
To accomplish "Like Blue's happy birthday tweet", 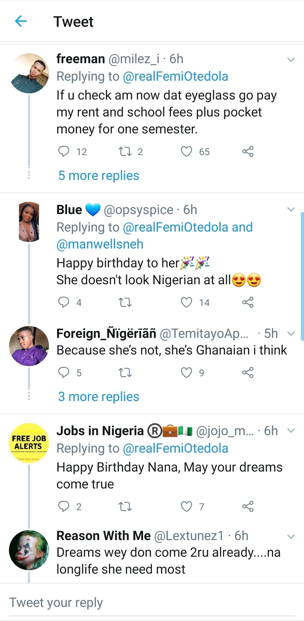I will 186,302.
